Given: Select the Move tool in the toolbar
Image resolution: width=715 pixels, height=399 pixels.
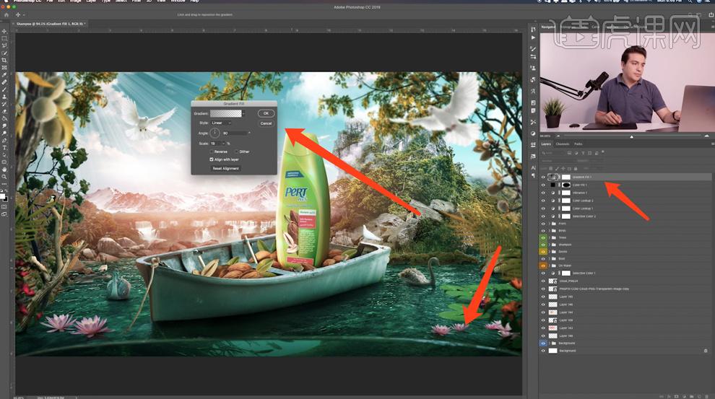Looking at the screenshot, I should coord(5,32).
